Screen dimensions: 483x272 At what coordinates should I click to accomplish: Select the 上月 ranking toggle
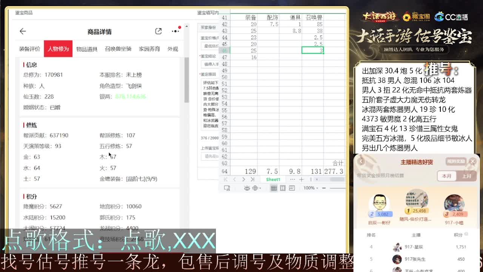coord(467,176)
